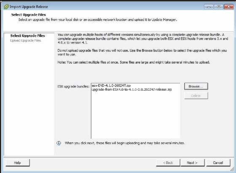Select the 'Select Upgrade Files' wizard step

coord(27,36)
